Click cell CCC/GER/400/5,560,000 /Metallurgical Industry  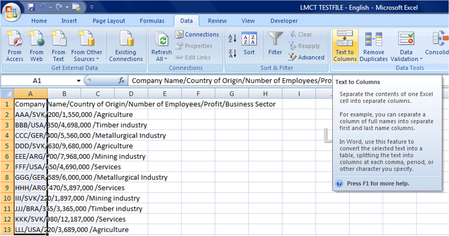coord(31,136)
